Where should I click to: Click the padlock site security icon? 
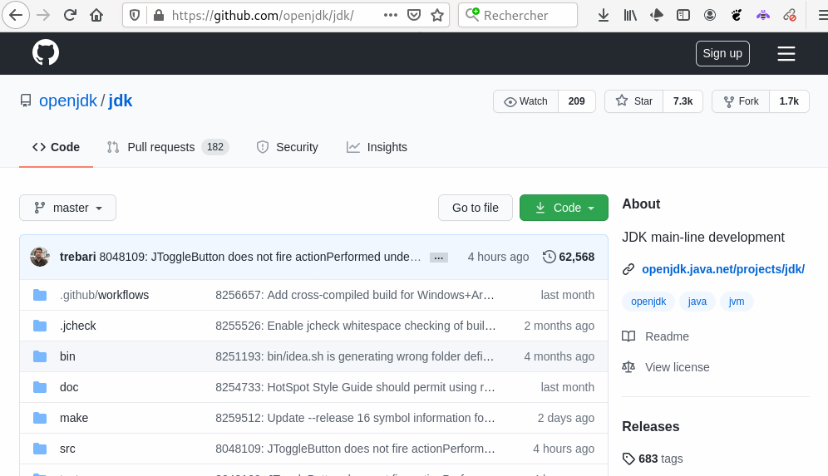coord(159,15)
